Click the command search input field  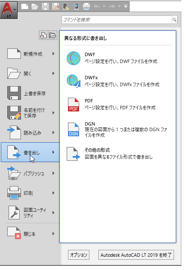[117, 20]
